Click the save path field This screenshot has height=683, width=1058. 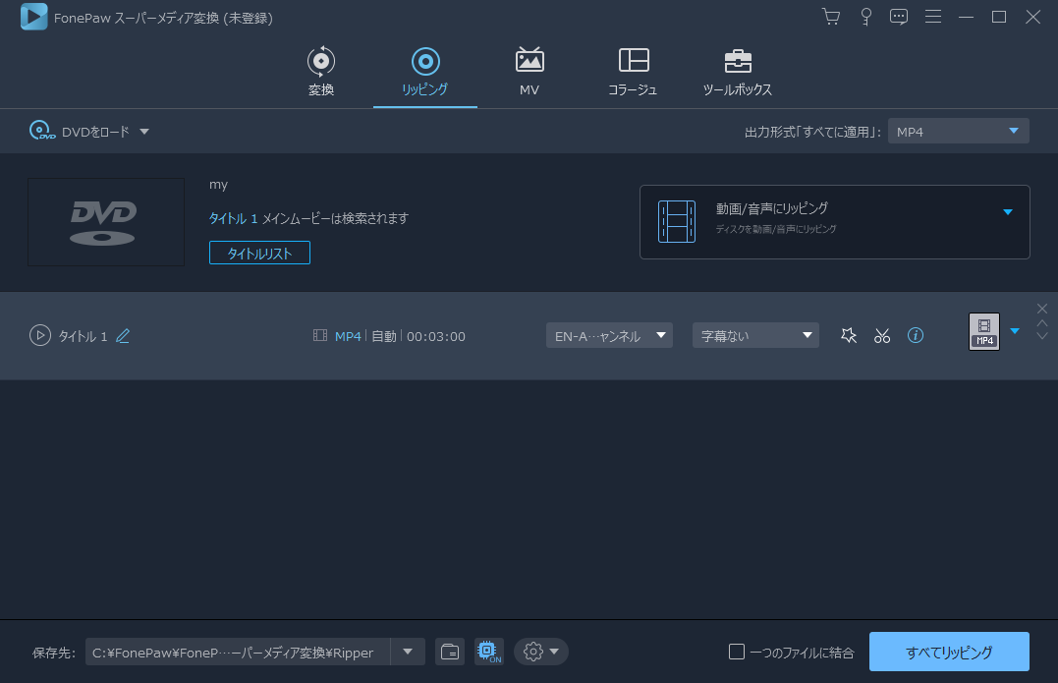(x=238, y=652)
